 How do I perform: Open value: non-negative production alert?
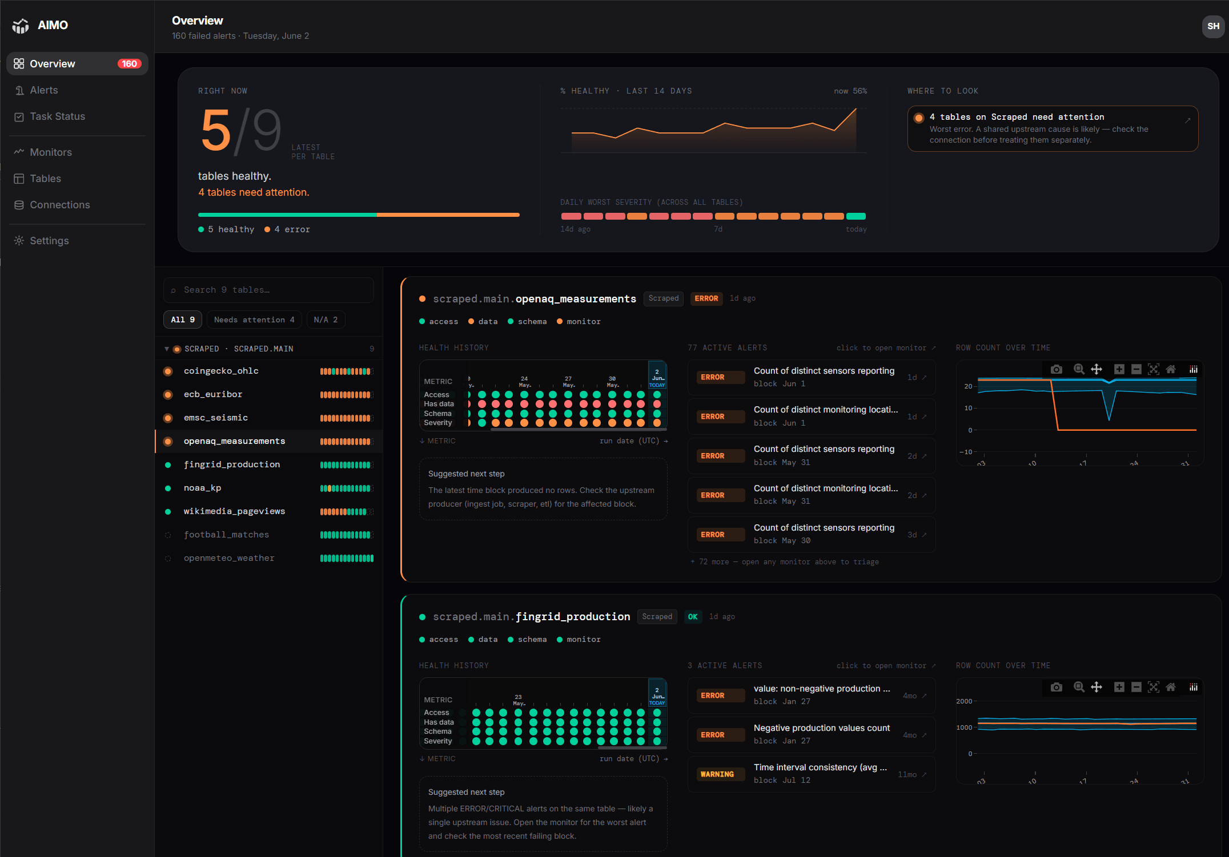[x=812, y=696]
